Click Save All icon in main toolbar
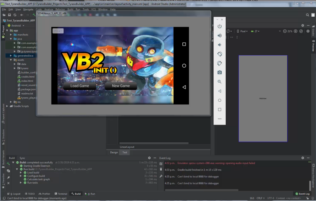Screen dimensions: 316x201 (x=9, y=15)
